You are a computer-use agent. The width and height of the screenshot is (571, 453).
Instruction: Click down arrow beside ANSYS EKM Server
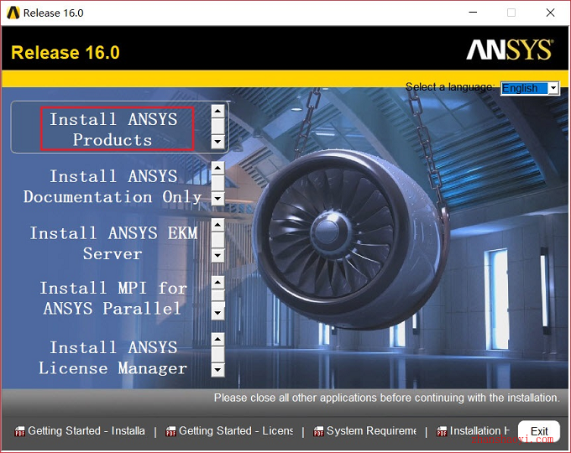tap(217, 255)
